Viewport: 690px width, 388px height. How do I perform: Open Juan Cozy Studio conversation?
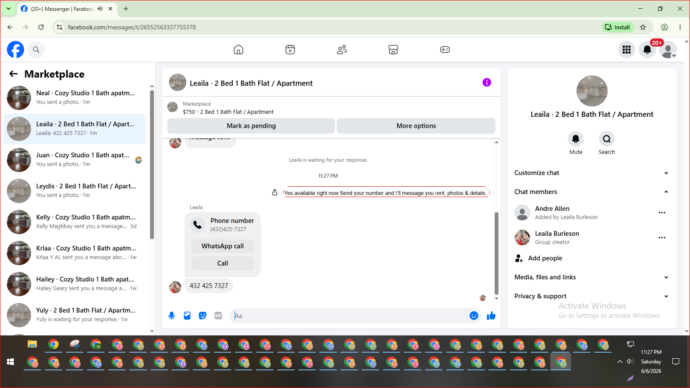click(x=74, y=160)
